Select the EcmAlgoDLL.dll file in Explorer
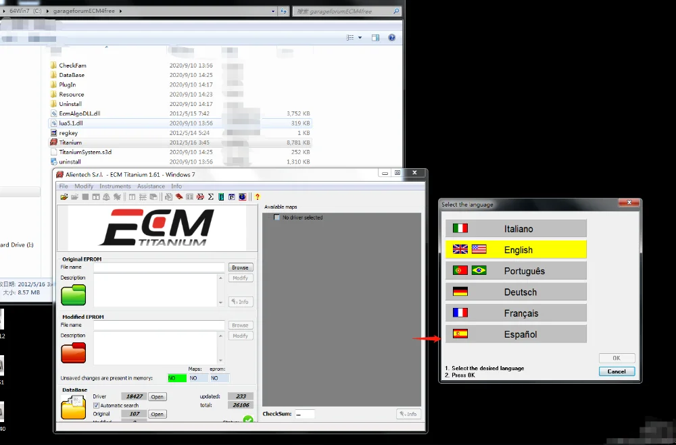Viewport: 676px width, 445px height. pos(79,113)
